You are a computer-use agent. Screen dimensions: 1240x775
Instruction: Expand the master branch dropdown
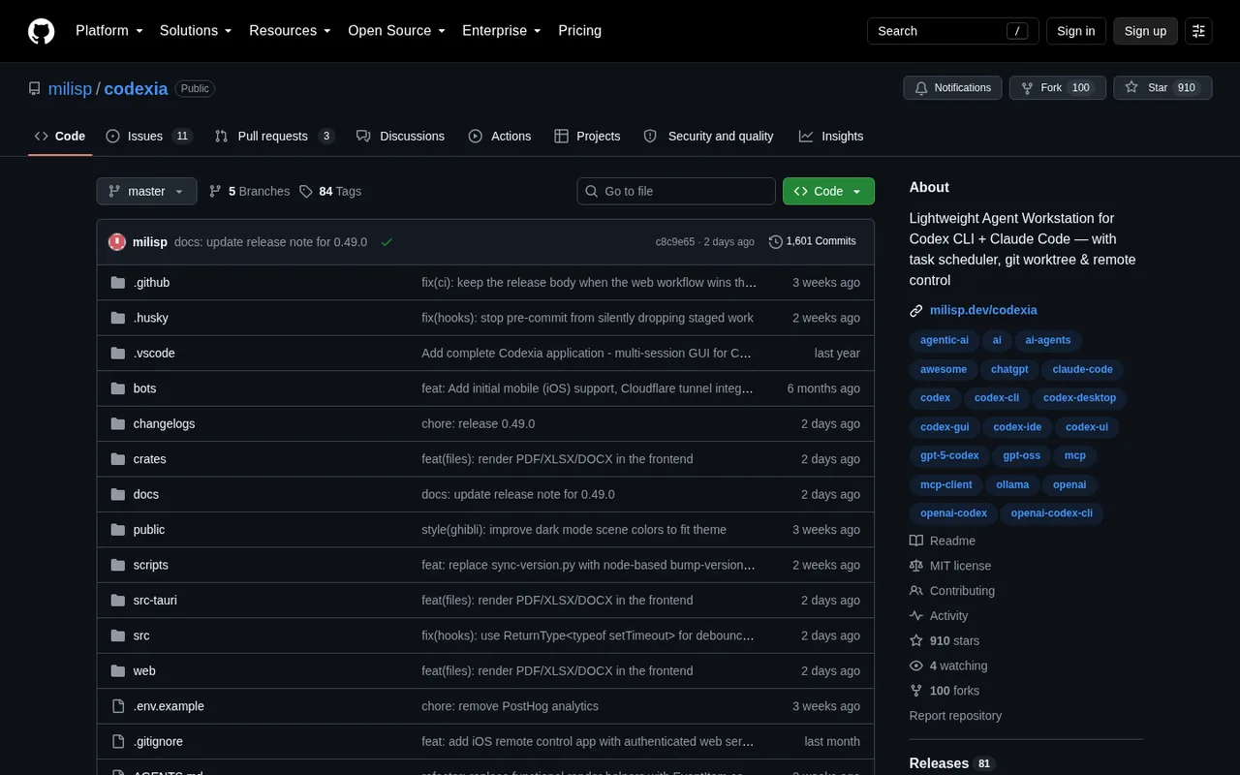pyautogui.click(x=146, y=191)
